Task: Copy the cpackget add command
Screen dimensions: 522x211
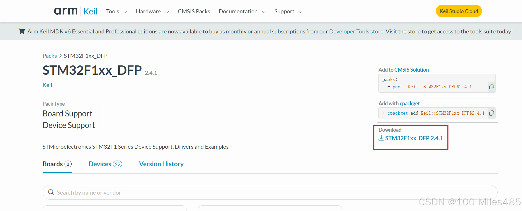Action: (x=491, y=113)
